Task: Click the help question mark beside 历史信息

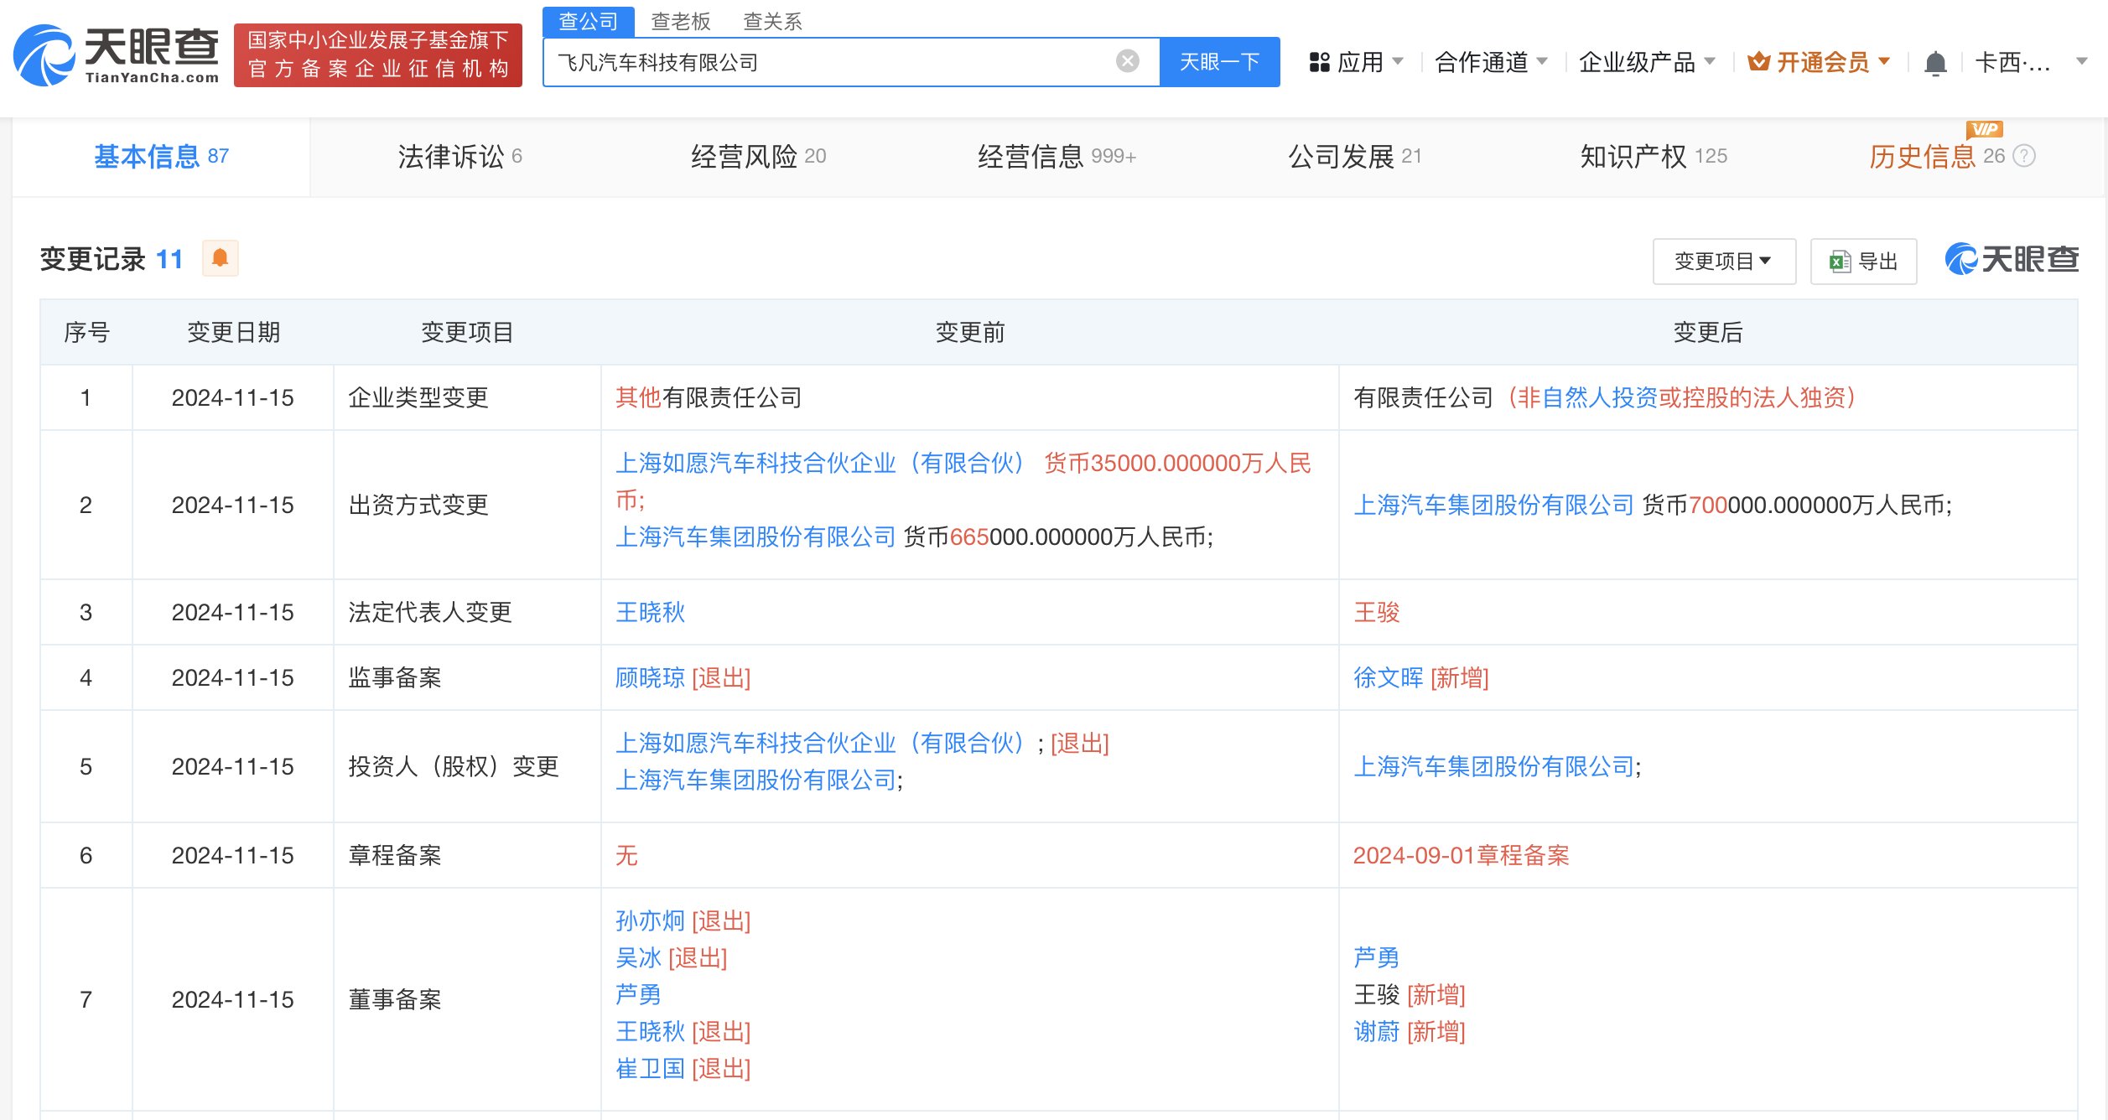Action: point(2024,156)
